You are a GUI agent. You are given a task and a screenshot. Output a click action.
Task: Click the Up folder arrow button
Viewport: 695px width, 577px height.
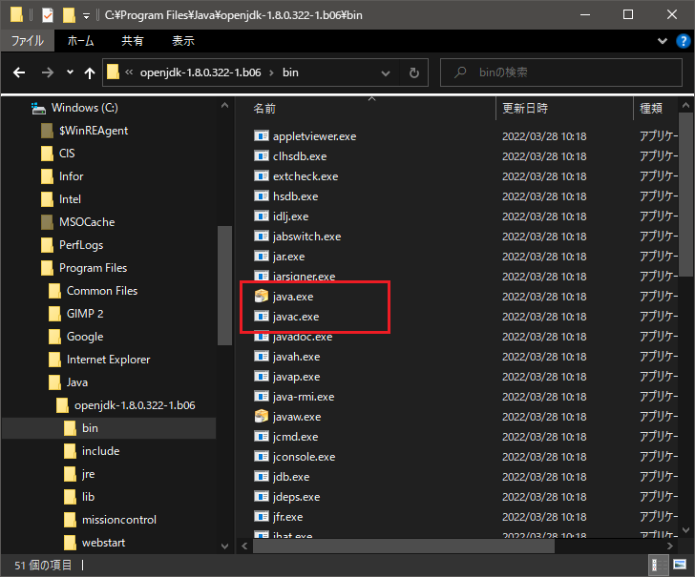90,72
